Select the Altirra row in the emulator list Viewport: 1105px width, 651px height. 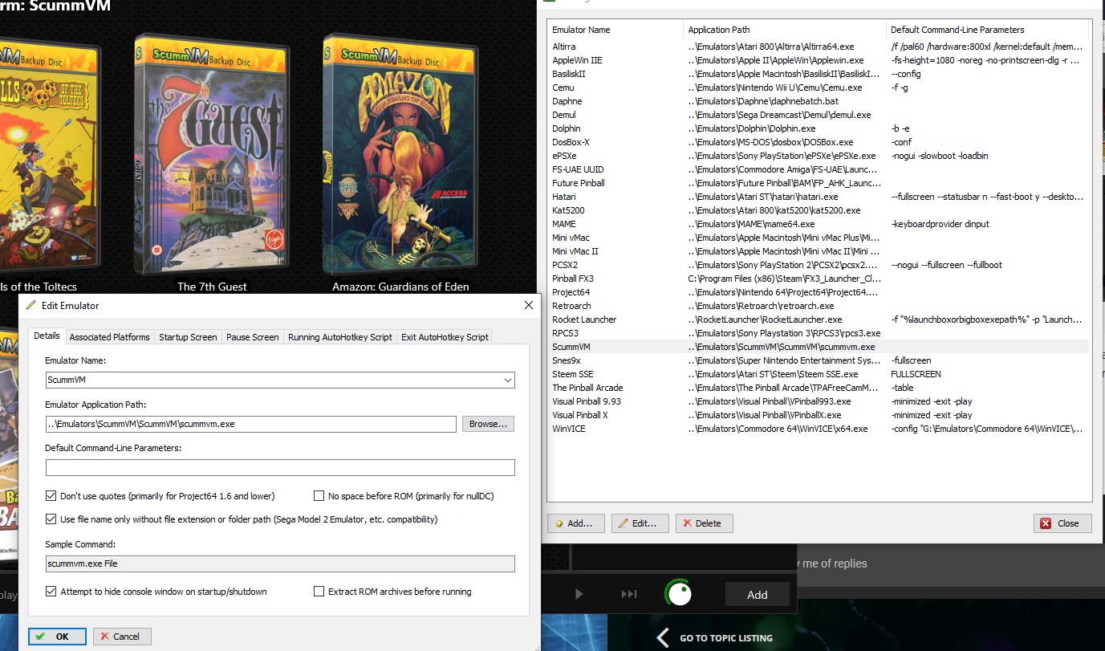point(819,47)
